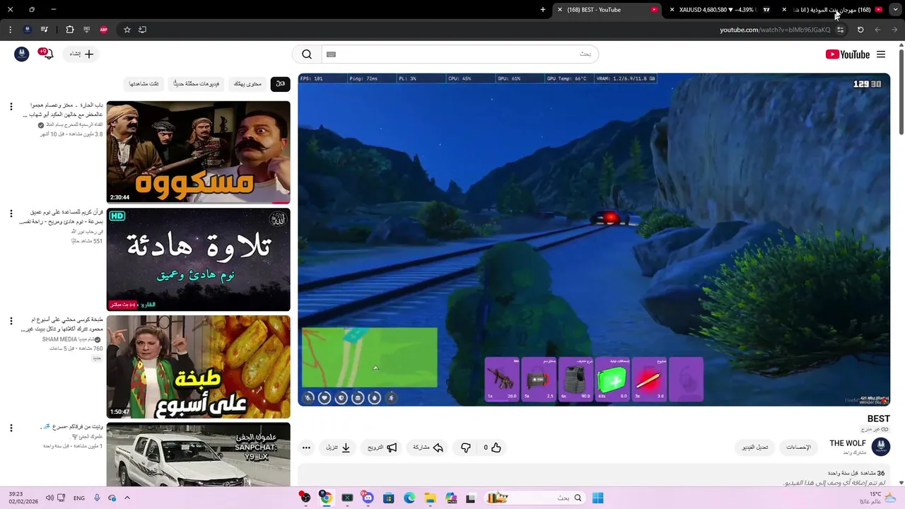Open the YouTube guide hamburger menu

point(881,54)
